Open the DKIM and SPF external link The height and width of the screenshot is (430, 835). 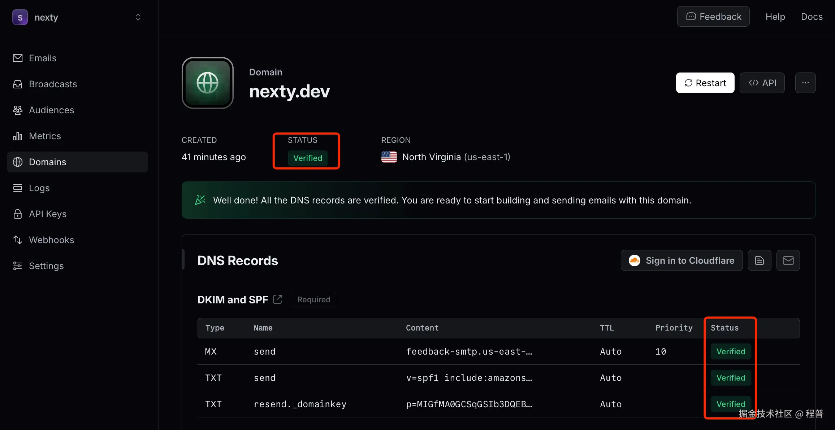[x=277, y=299]
